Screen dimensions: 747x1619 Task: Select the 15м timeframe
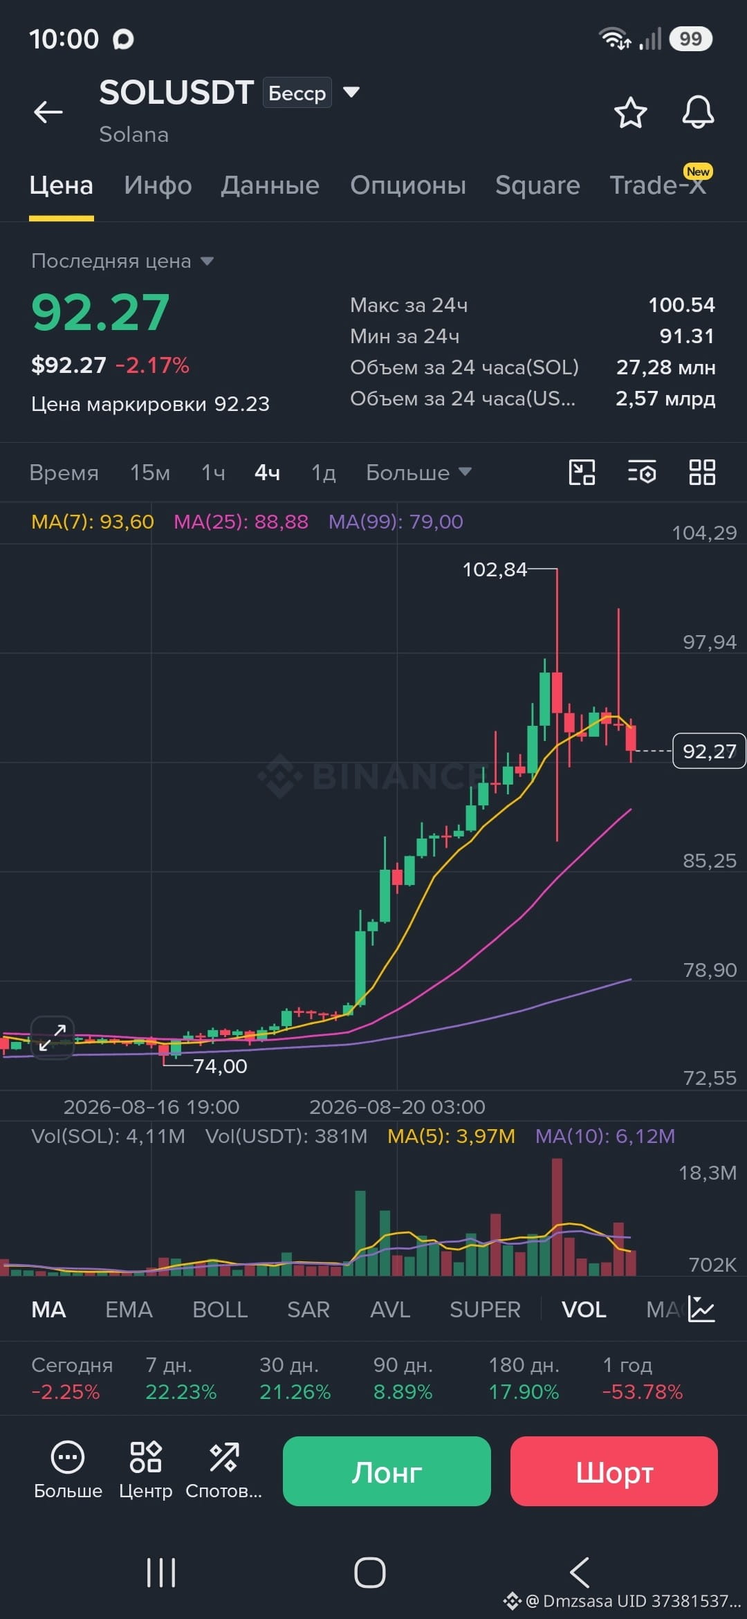pos(150,473)
